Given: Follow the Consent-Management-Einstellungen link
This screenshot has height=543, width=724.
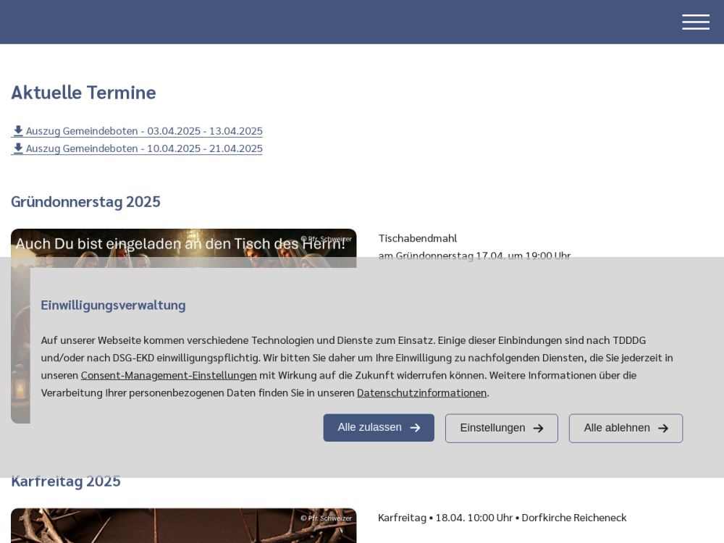Looking at the screenshot, I should 169,375.
